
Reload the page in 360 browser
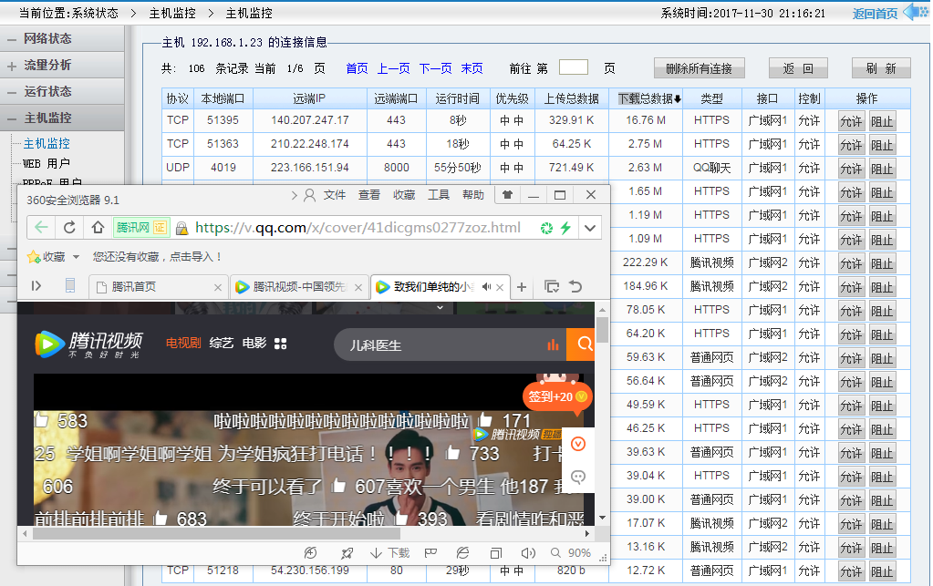click(x=69, y=228)
